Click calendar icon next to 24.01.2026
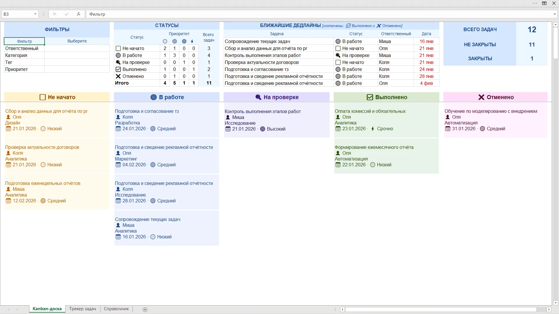Image resolution: width=559 pixels, height=314 pixels. tap(118, 129)
